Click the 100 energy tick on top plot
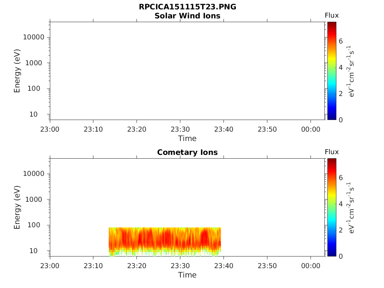 [x=34, y=88]
